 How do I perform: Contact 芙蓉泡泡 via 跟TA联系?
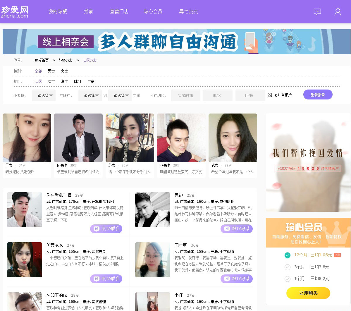coord(106,279)
